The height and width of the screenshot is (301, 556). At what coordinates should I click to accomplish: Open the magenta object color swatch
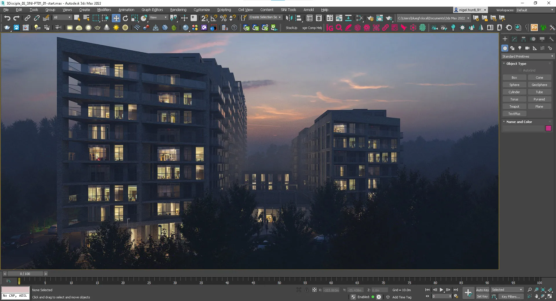(548, 128)
